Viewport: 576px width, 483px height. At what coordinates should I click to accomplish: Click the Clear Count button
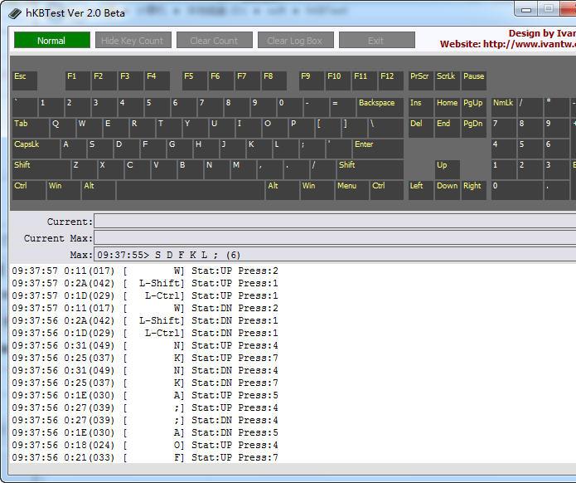click(214, 41)
